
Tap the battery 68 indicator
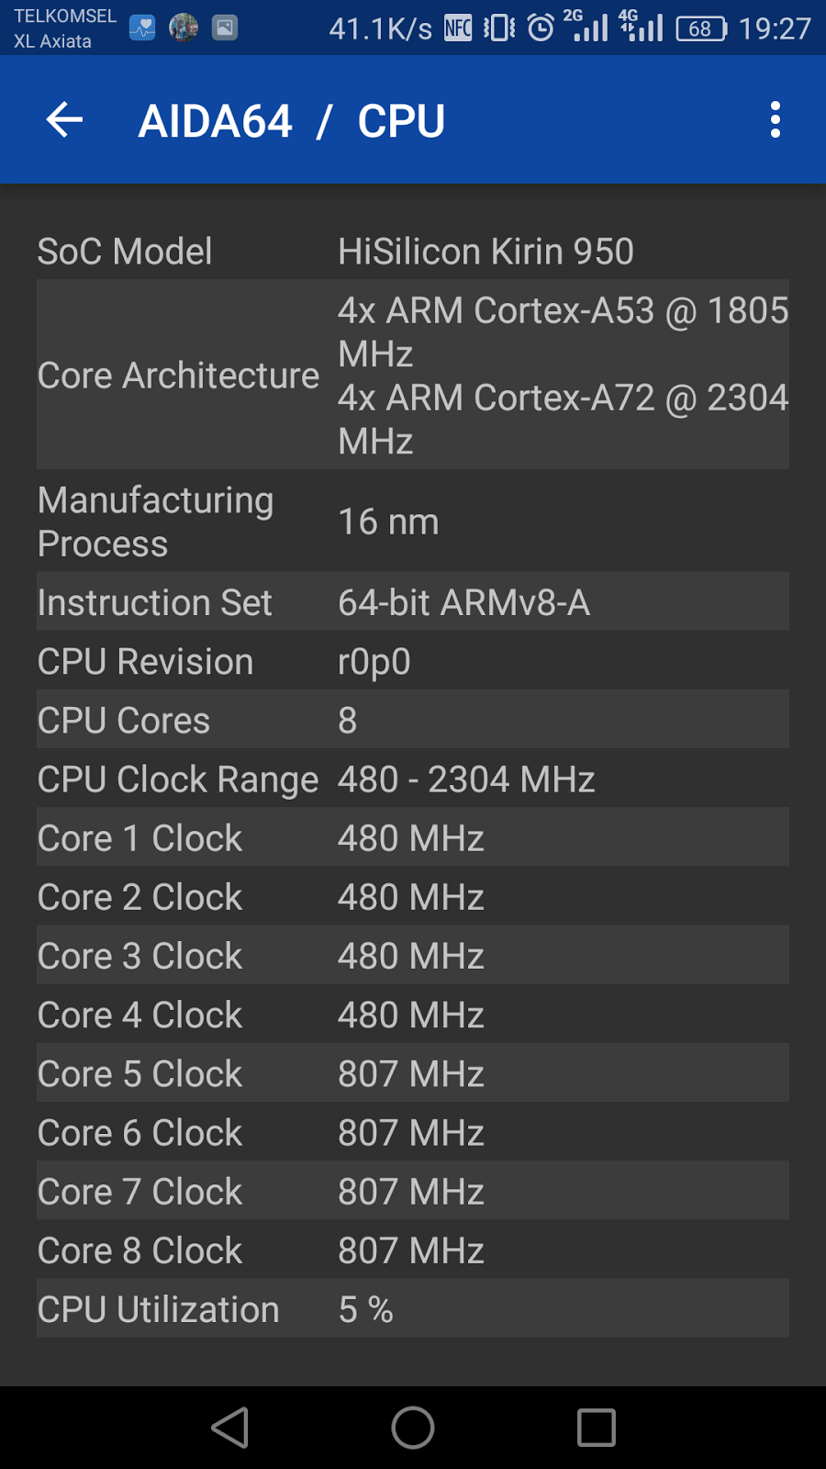click(701, 28)
